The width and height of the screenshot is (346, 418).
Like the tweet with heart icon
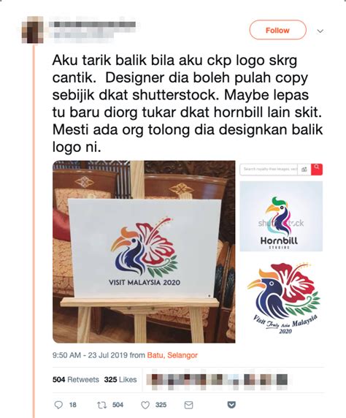[x=145, y=405]
